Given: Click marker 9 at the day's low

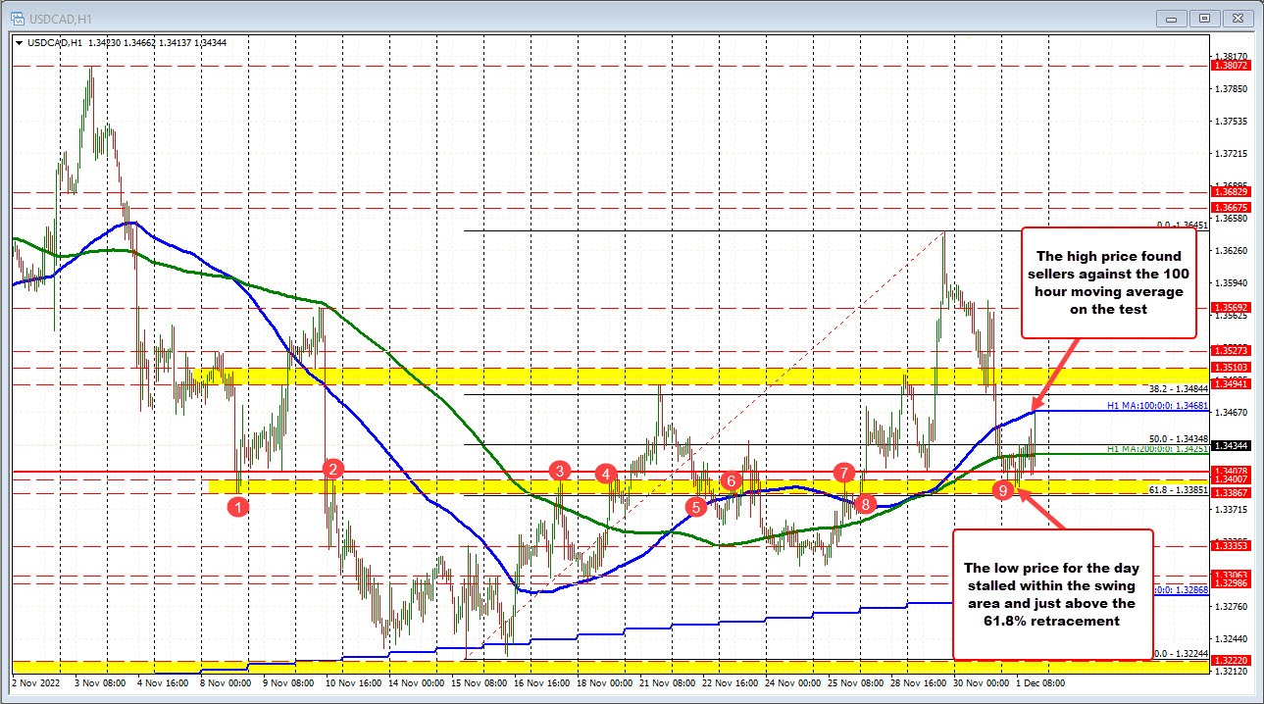Looking at the screenshot, I should [1002, 490].
